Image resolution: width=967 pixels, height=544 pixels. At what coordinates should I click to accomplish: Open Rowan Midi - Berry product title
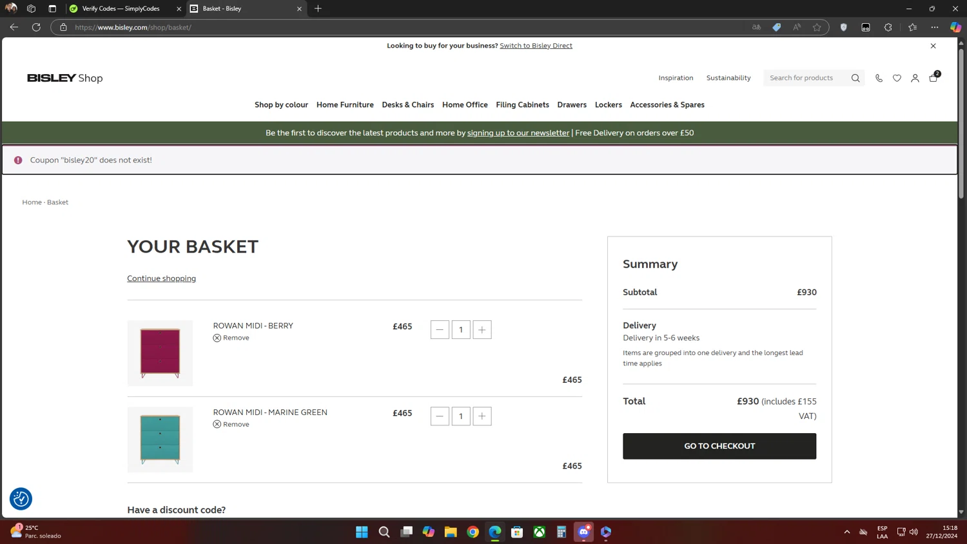(253, 325)
